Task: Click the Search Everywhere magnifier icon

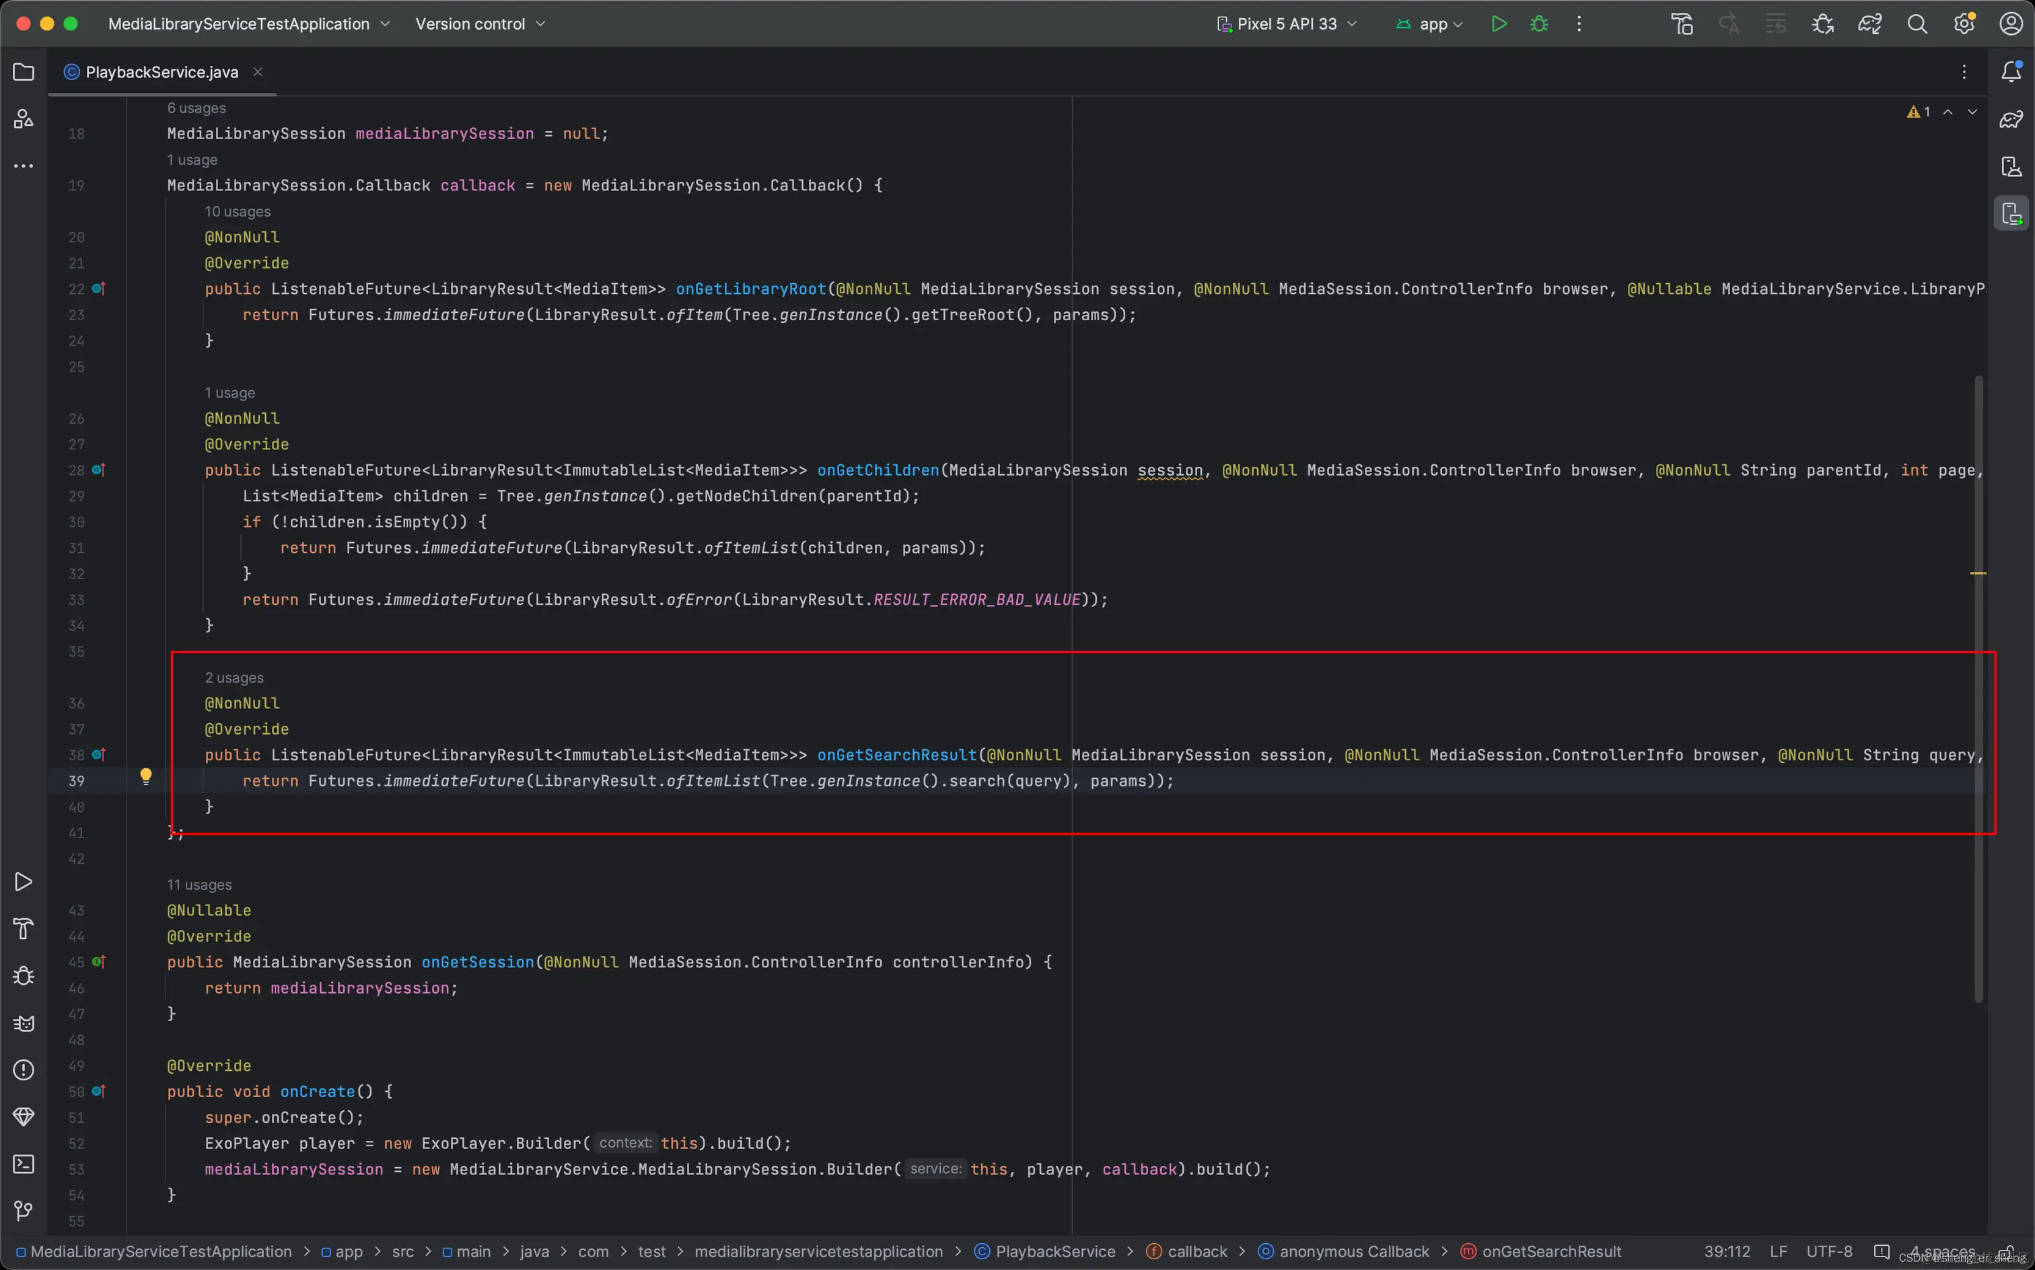Action: [1917, 24]
